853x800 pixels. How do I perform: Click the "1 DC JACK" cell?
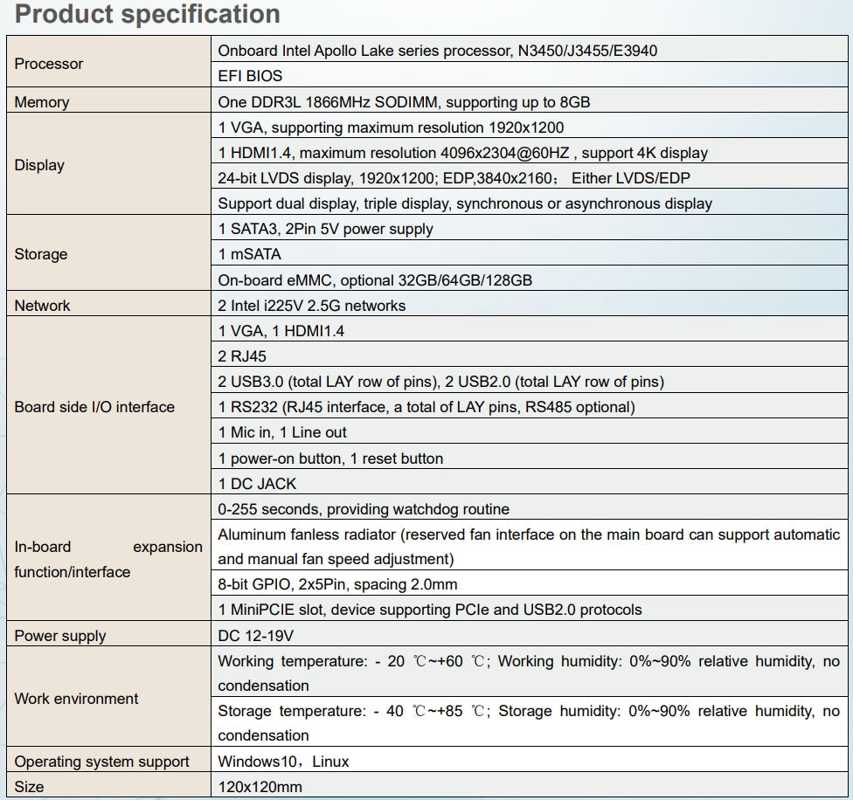[257, 484]
